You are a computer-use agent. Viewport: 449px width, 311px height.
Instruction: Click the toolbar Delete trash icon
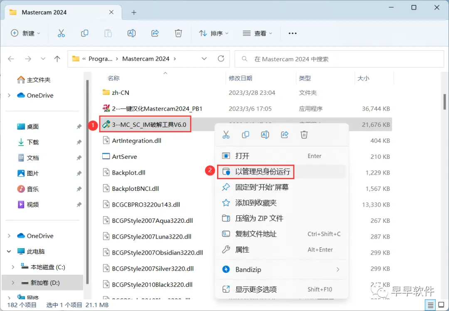pos(178,33)
